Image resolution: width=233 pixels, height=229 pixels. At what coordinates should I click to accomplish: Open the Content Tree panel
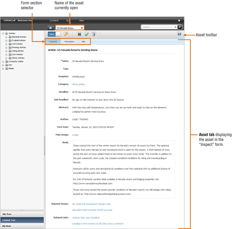pyautogui.click(x=22, y=220)
